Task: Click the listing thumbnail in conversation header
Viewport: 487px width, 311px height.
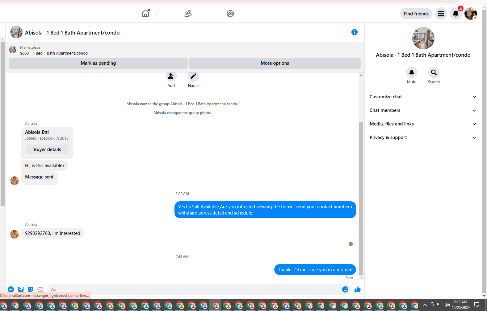Action: pyautogui.click(x=16, y=32)
